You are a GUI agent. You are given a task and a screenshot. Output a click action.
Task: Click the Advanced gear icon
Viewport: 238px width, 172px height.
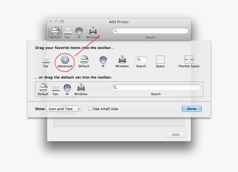(x=65, y=60)
